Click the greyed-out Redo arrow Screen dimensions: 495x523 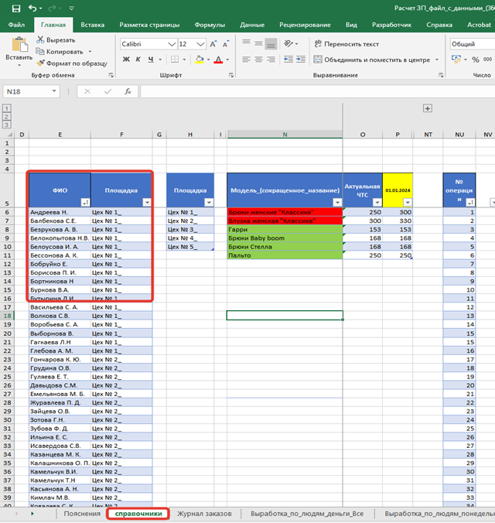click(x=53, y=8)
